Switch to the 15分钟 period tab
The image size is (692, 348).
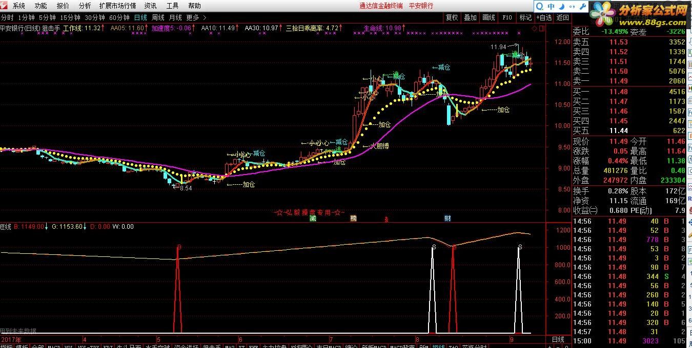[x=70, y=17]
